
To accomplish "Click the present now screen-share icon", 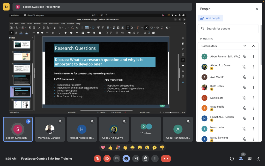I will pyautogui.click(x=136, y=159).
